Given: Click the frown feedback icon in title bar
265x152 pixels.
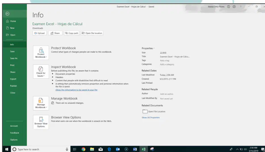Looking at the screenshot, I should point(234,6).
